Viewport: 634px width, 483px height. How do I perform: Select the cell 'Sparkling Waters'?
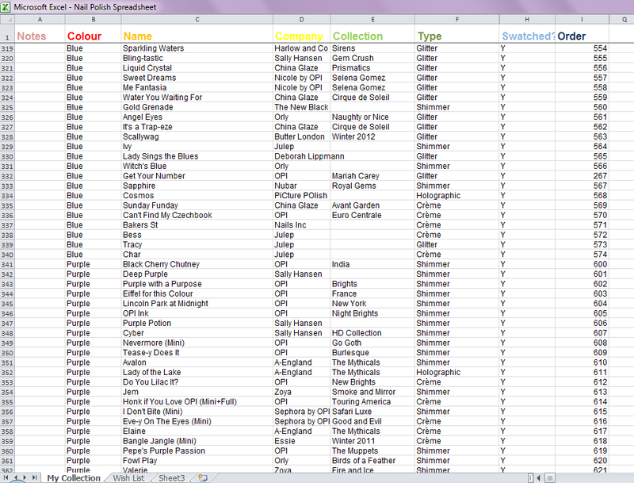(x=197, y=48)
